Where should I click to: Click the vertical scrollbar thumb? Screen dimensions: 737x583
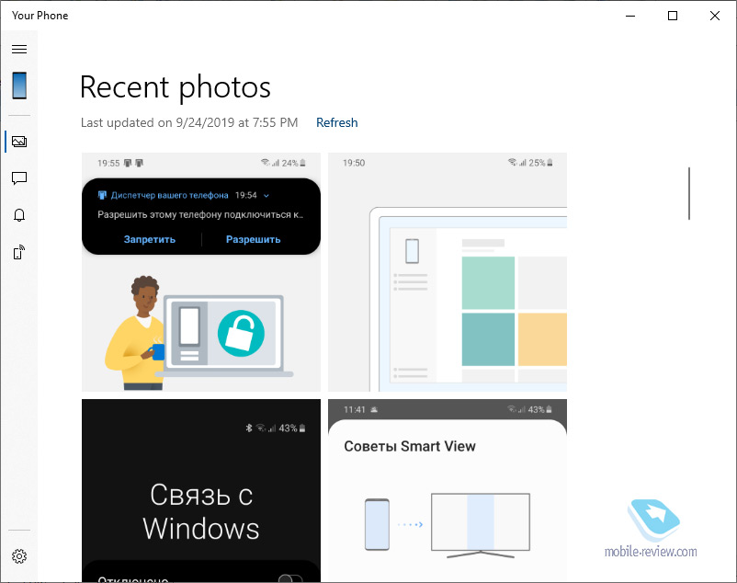(689, 193)
